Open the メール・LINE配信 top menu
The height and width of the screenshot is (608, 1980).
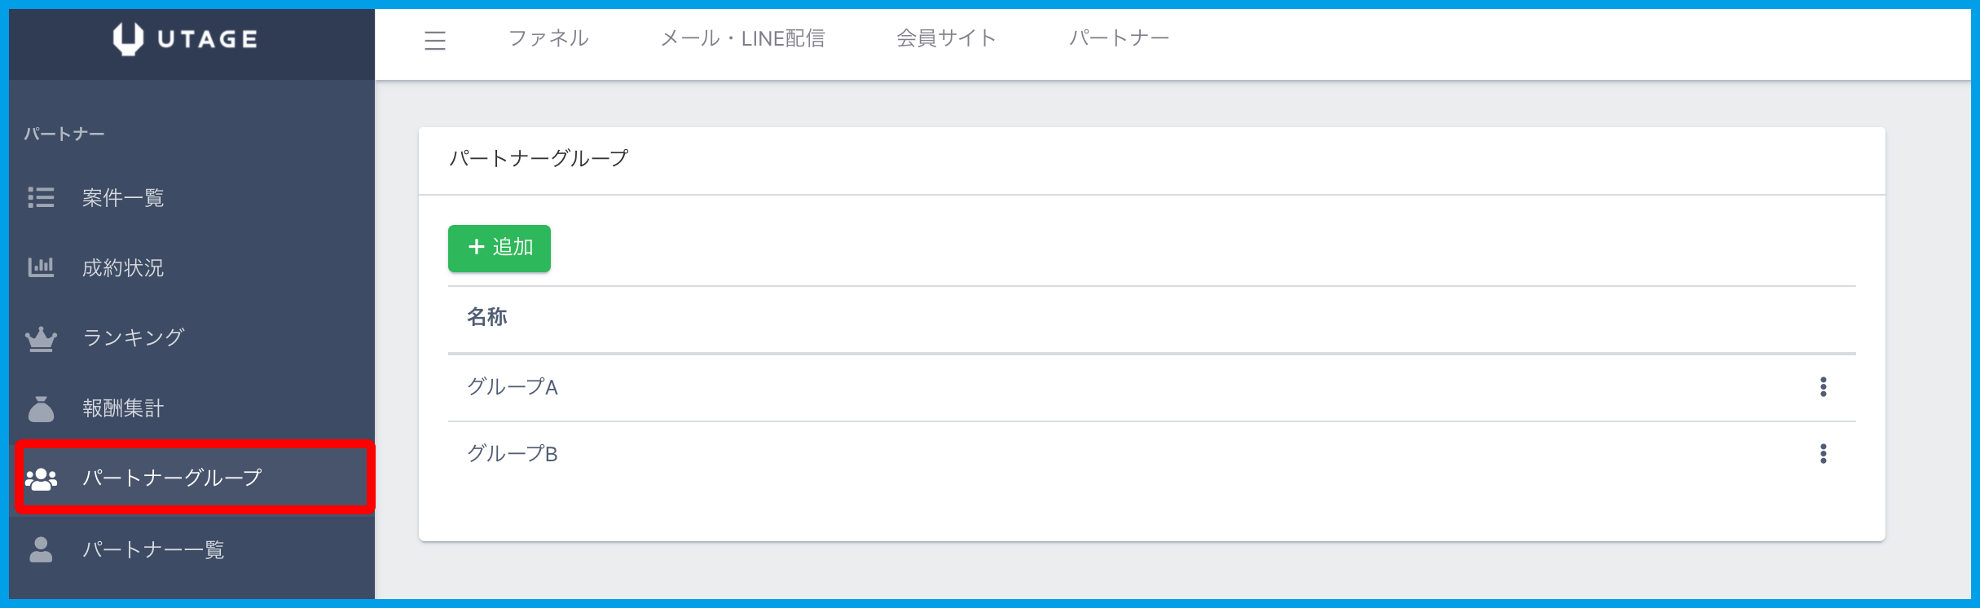click(x=742, y=38)
